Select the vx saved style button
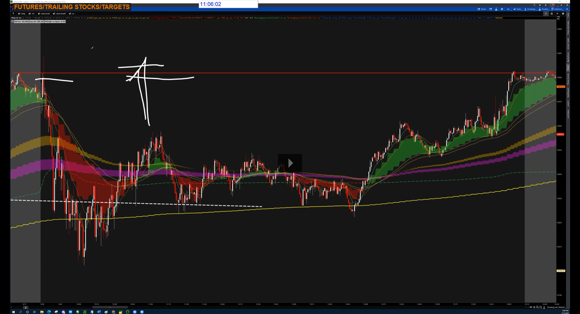This screenshot has height=314, width=580. pyautogui.click(x=72, y=14)
